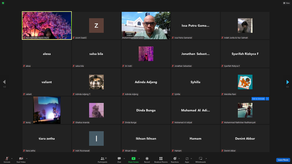
Task: Open the more options button next to Ask to Unmute
Action: [x=267, y=99]
